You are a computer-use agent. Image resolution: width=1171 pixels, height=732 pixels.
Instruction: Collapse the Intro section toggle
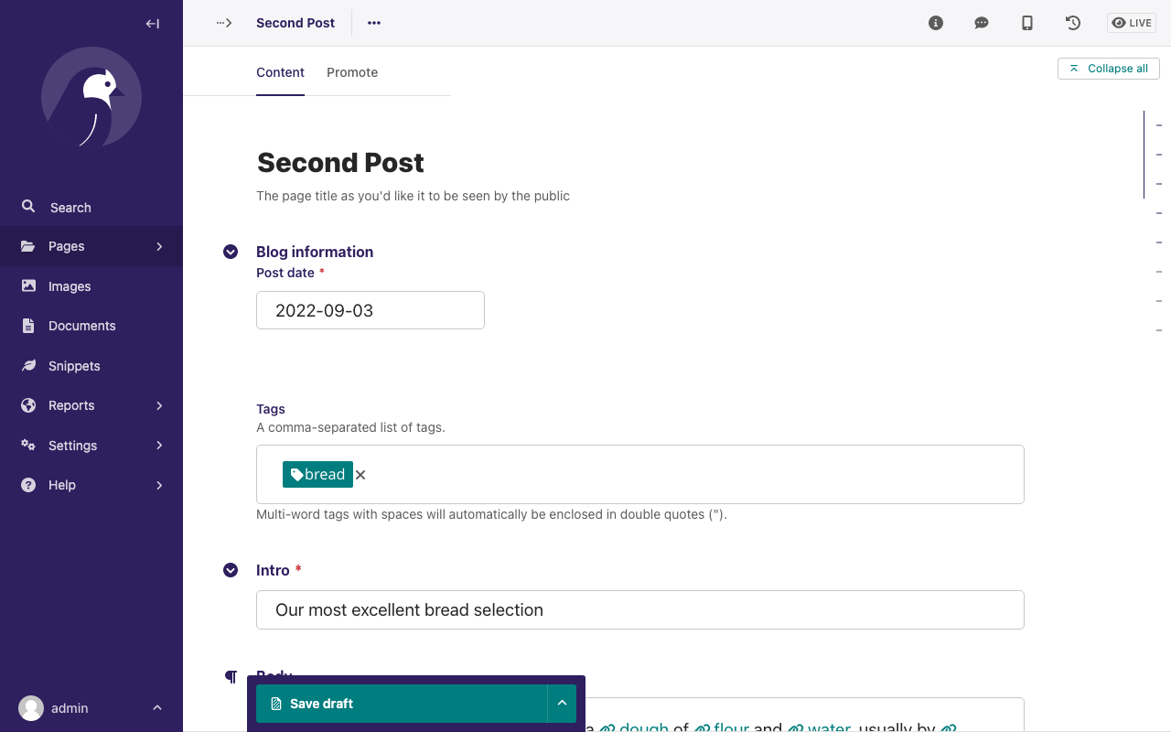pos(231,570)
